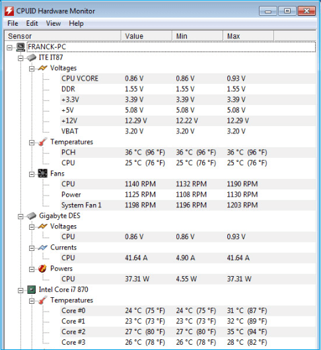Collapse Voltages under Gigabyte DES
The image size is (321, 350).
32,227
